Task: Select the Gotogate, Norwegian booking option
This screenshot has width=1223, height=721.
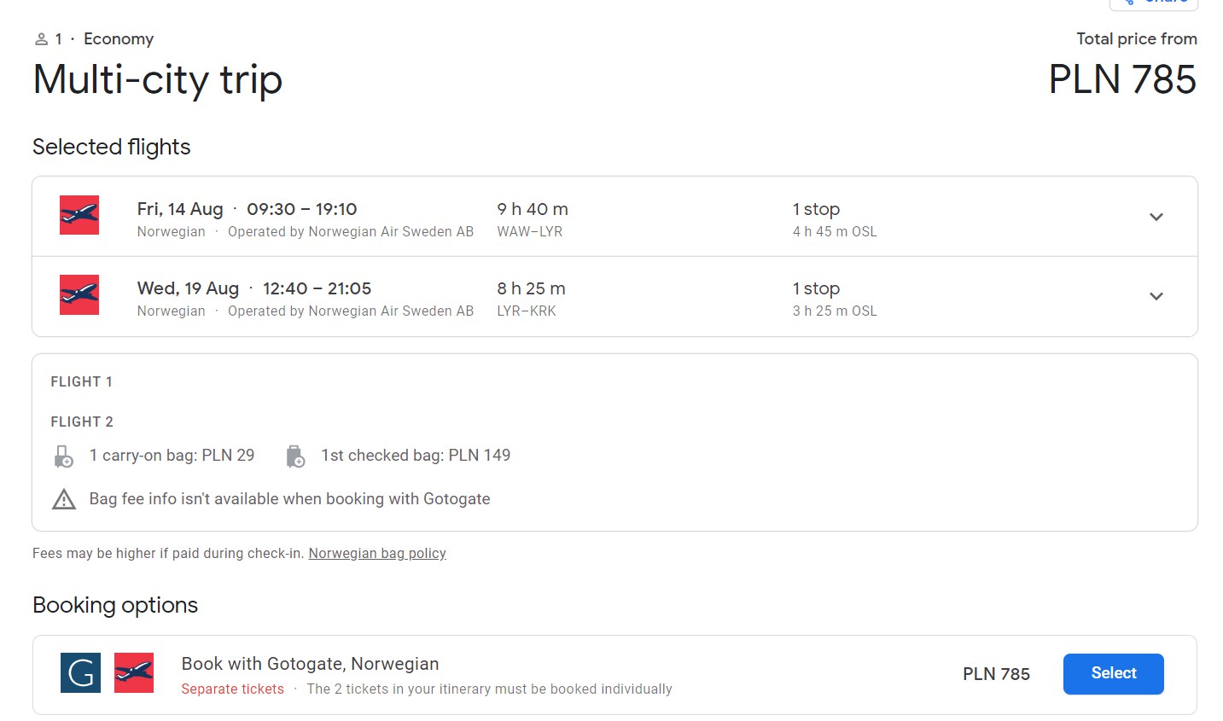Action: (1113, 674)
